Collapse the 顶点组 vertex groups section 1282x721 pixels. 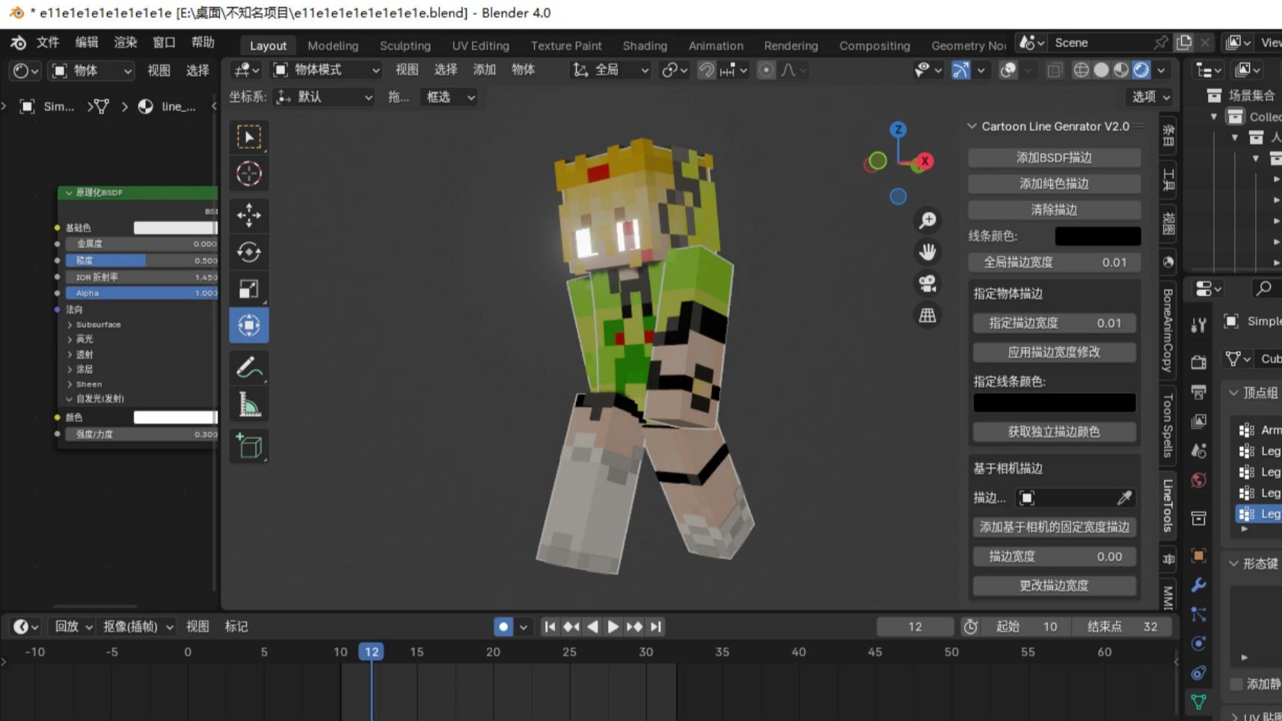(x=1234, y=393)
